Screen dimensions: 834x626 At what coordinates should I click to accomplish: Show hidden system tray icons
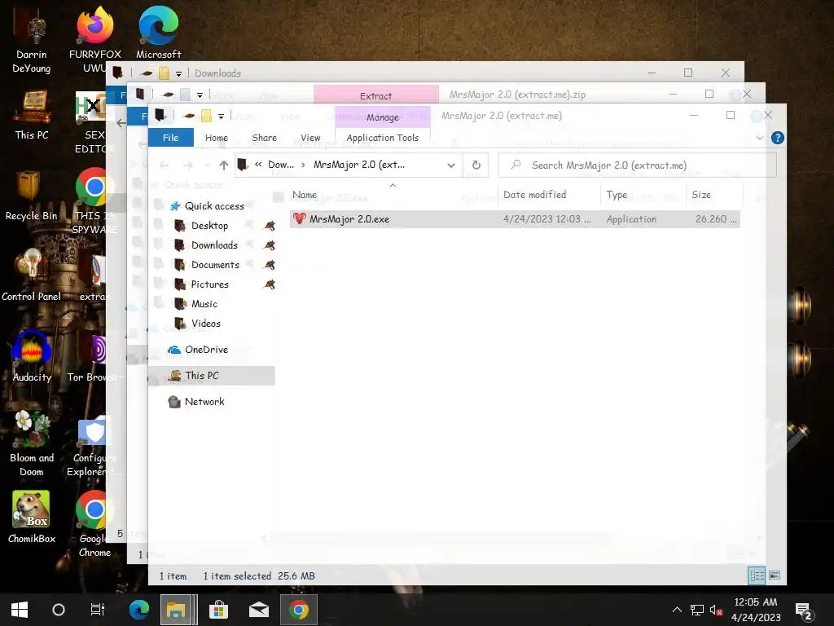[x=677, y=610]
